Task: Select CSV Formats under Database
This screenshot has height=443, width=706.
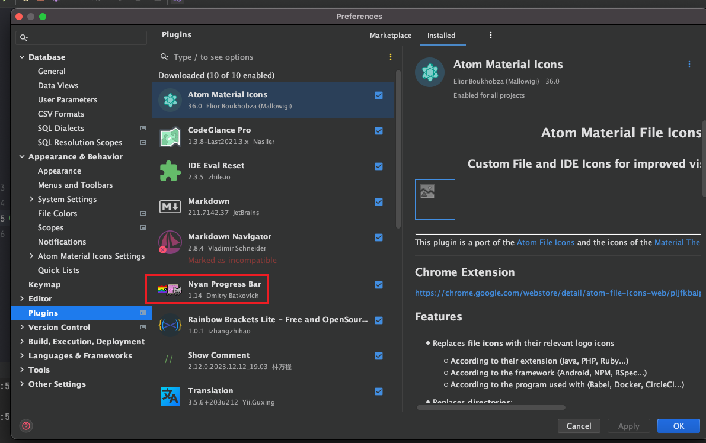Action: 61,114
